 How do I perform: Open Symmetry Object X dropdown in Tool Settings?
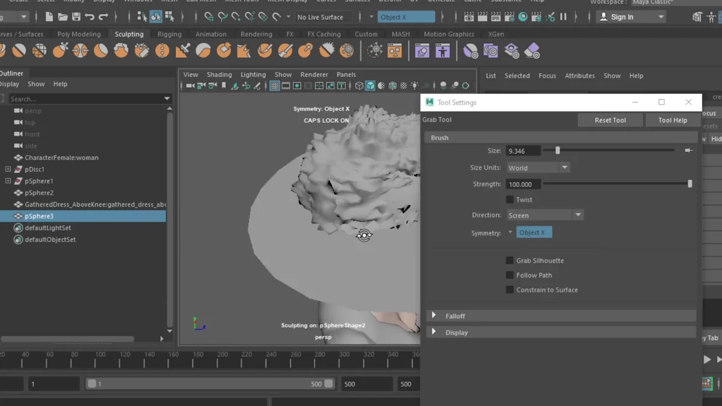534,232
